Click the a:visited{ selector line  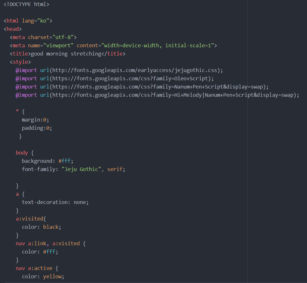point(31,219)
